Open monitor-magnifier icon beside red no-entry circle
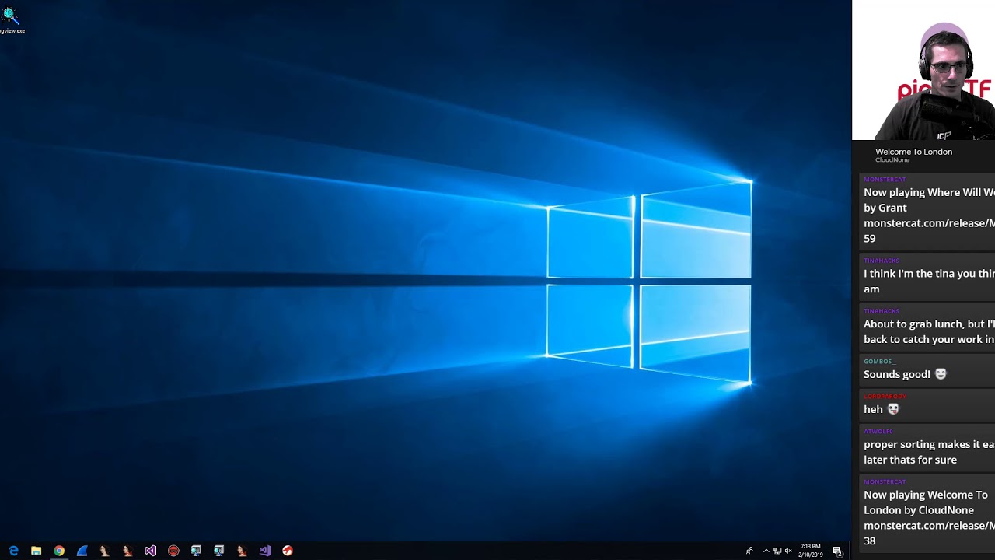 [196, 551]
